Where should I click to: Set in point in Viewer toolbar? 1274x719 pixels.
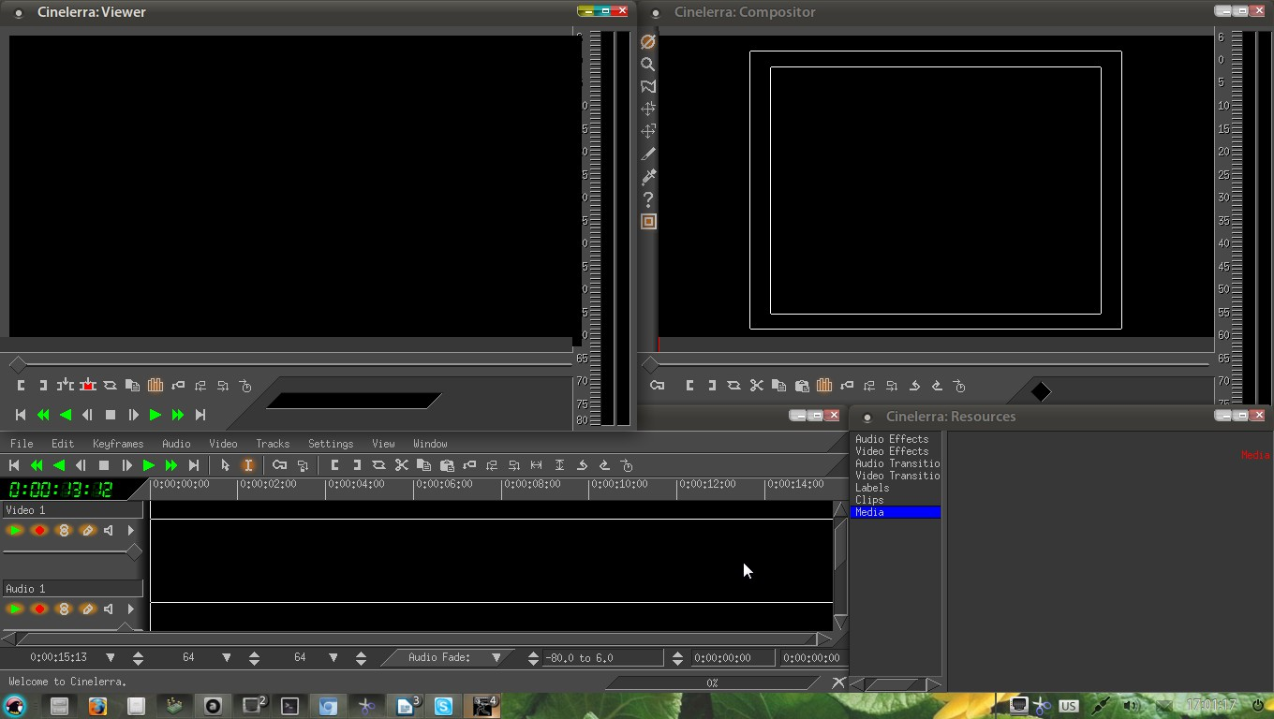tap(21, 386)
